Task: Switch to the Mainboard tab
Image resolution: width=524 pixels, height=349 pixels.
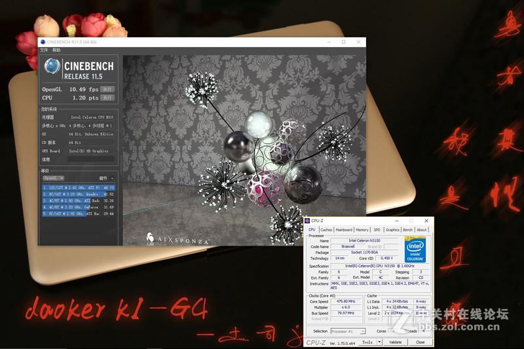Action: tap(344, 230)
